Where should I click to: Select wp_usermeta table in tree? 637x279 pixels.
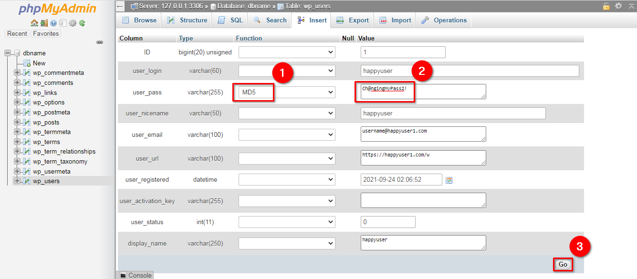coord(52,171)
